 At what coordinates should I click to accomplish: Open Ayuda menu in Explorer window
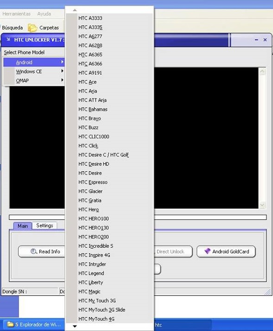(44, 14)
